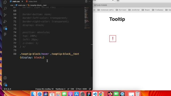The width and height of the screenshot is (171, 96).
Task: Open Trash from the Dock
Action: [137, 94]
